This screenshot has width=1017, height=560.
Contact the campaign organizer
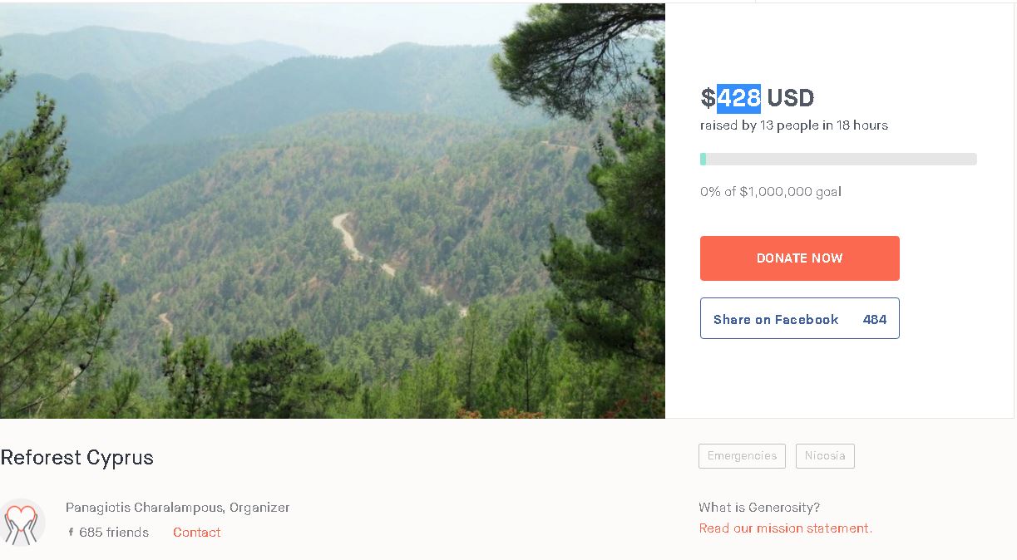tap(197, 533)
